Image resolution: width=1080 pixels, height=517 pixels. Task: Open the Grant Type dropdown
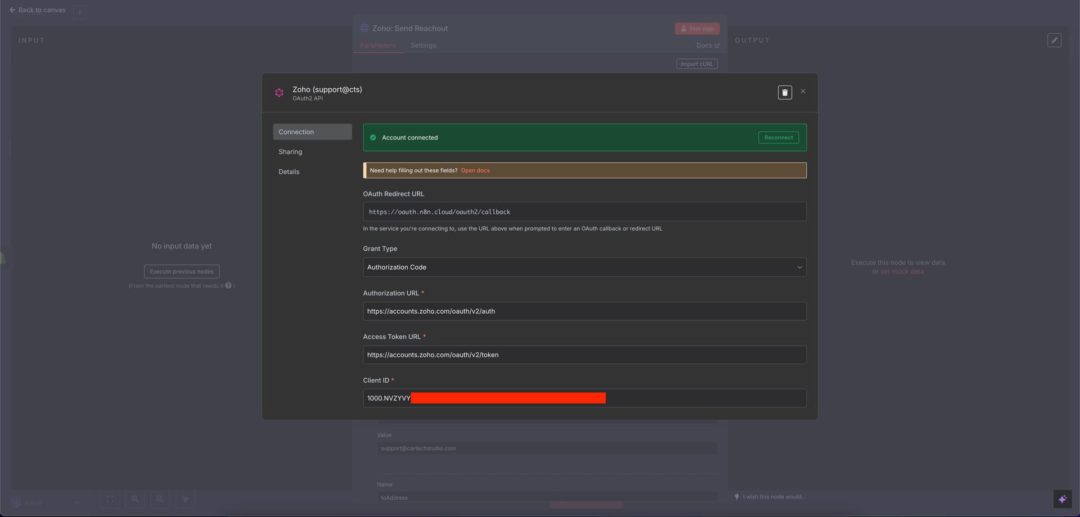pyautogui.click(x=584, y=267)
